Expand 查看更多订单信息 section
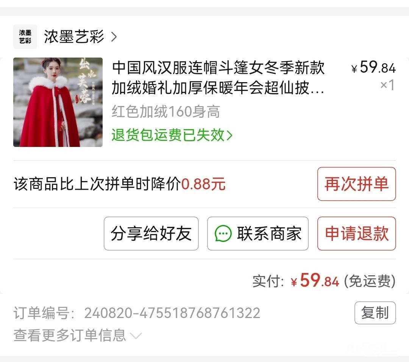 point(78,335)
